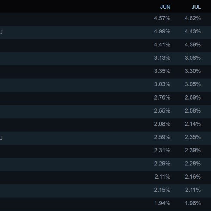The height and width of the screenshot is (211, 211).
Task: Select the 2.08% cell
Action: pyautogui.click(x=162, y=124)
